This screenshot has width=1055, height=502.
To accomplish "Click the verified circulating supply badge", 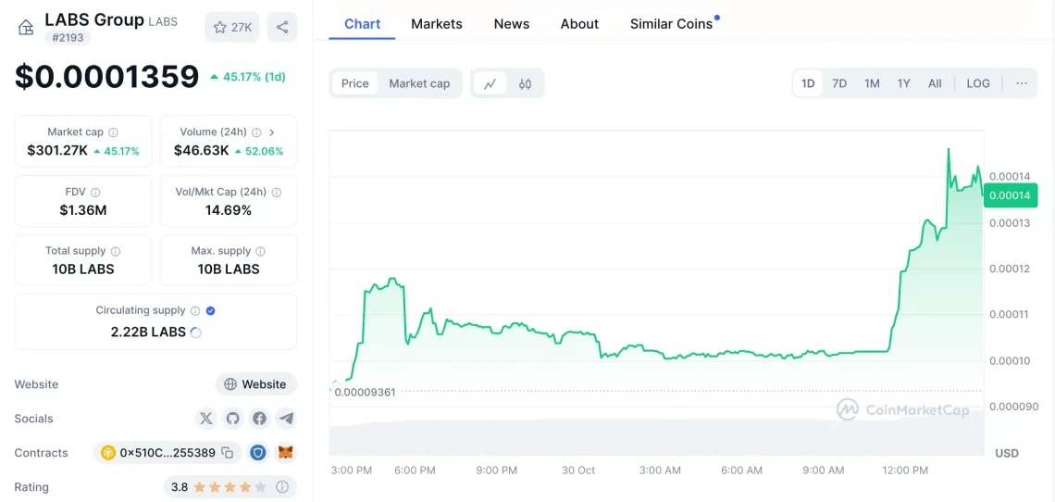I will click(211, 311).
